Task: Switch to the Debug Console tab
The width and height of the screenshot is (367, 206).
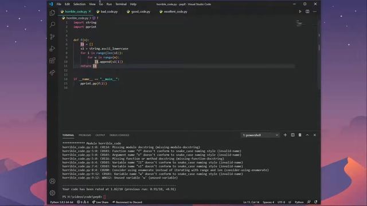Action: point(119,135)
